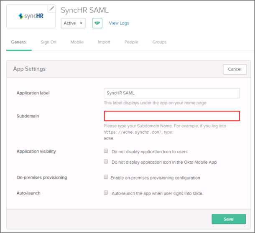
Task: Click the pencil edit icon on the logo
Action: coord(51,8)
